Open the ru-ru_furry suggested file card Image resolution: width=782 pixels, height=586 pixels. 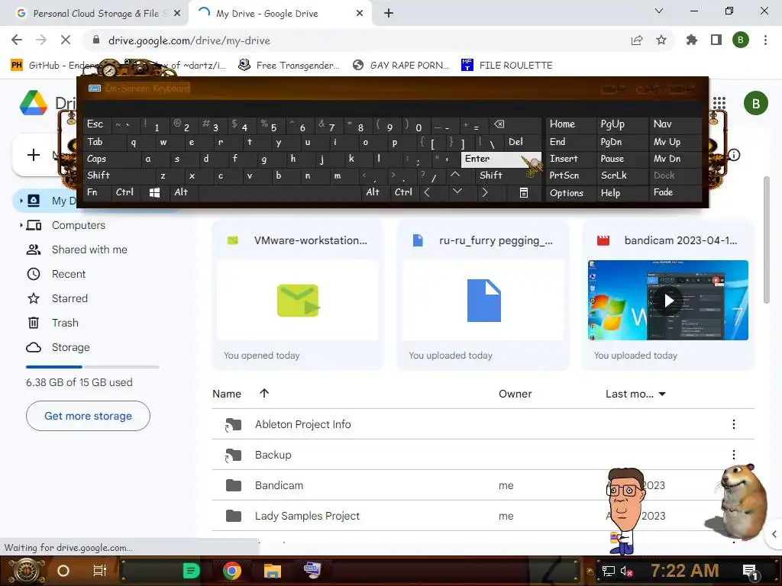point(483,295)
